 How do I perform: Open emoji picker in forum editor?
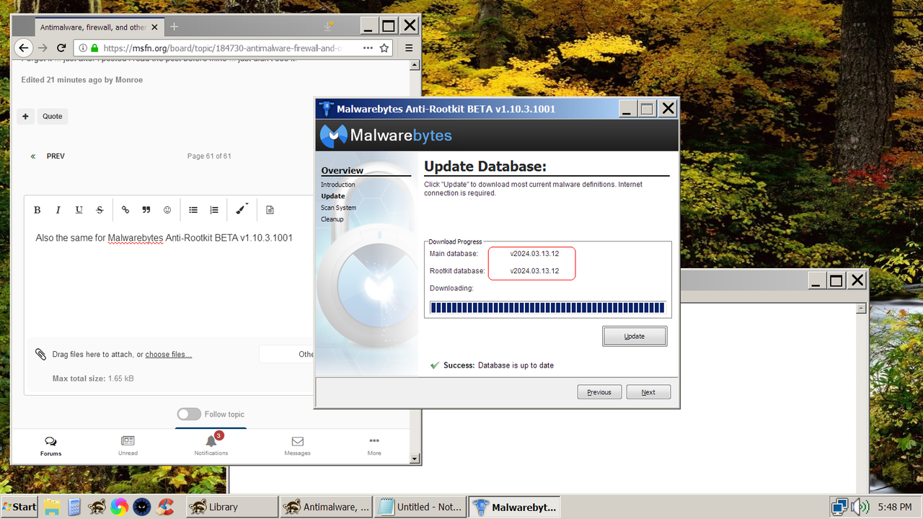pos(167,210)
